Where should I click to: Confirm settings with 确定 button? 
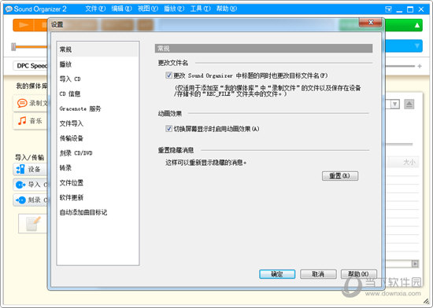pos(277,274)
